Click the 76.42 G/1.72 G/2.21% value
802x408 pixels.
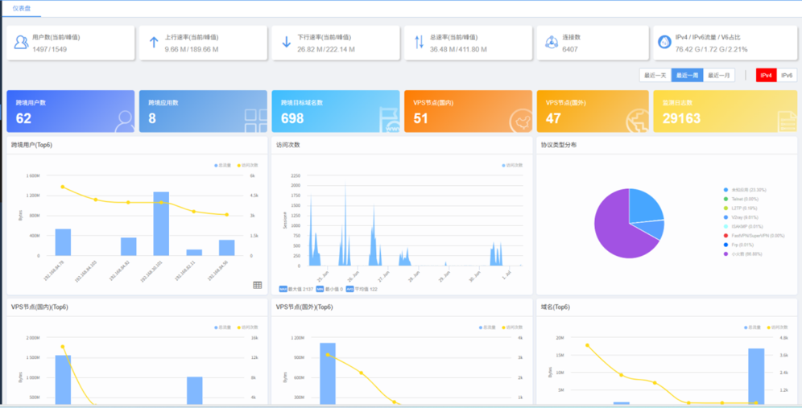pos(712,50)
